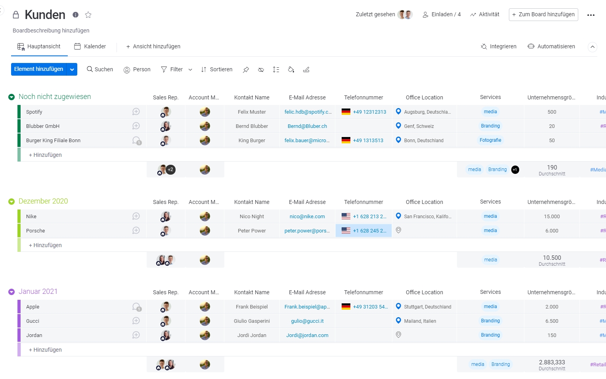Click the Fotografie tag in Burger King row
Image resolution: width=606 pixels, height=379 pixels.
pos(490,140)
